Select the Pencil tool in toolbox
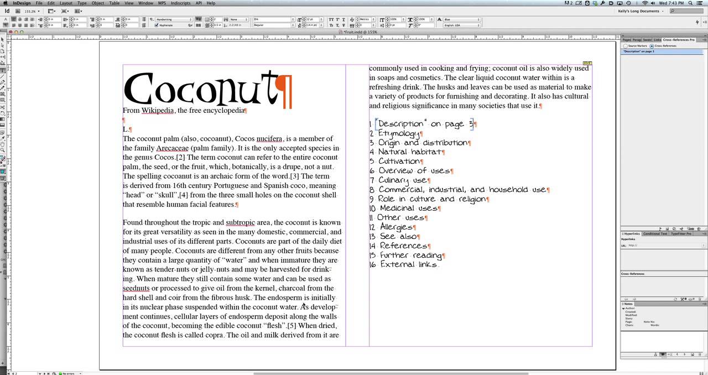This screenshot has width=708, height=375. 3,88
